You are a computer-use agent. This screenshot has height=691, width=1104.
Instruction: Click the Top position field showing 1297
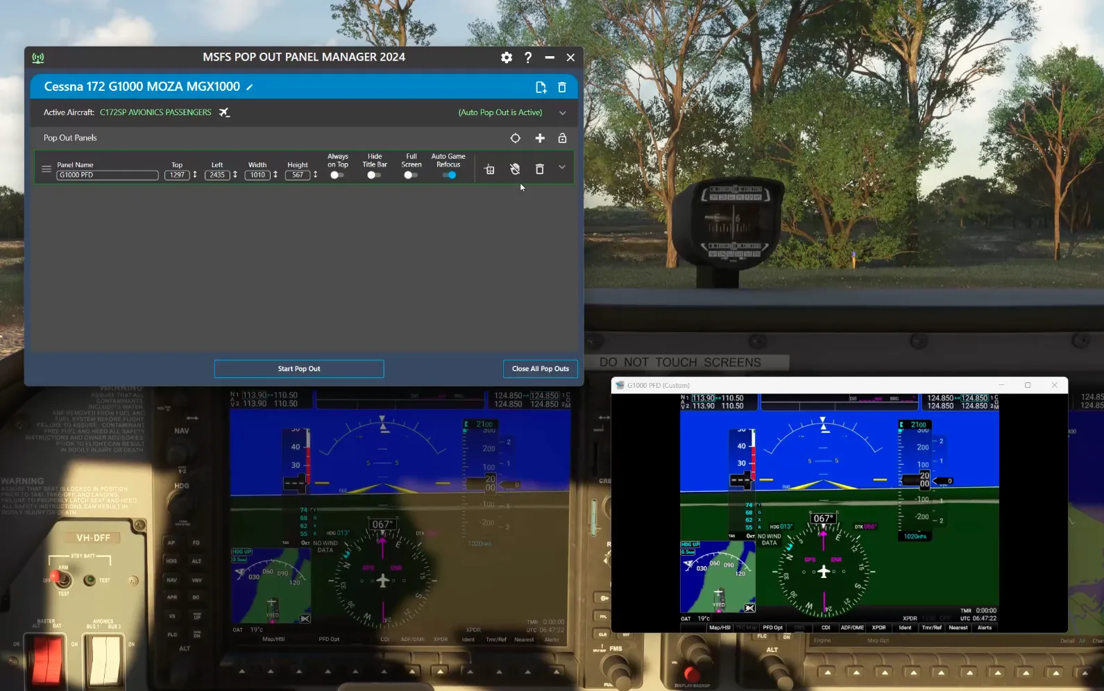tap(178, 175)
